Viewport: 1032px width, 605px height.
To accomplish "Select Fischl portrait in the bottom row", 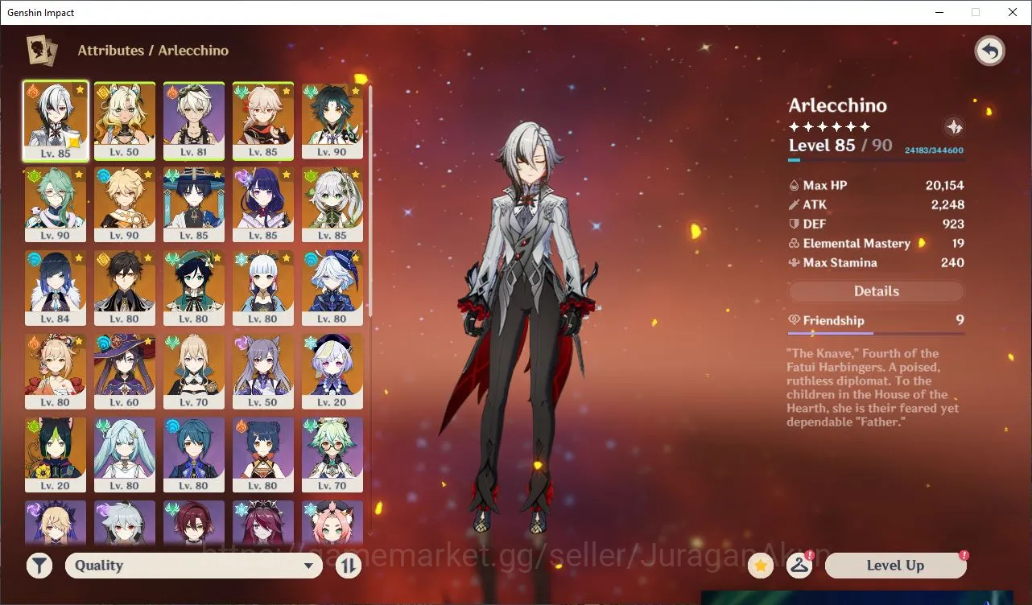I will click(56, 524).
